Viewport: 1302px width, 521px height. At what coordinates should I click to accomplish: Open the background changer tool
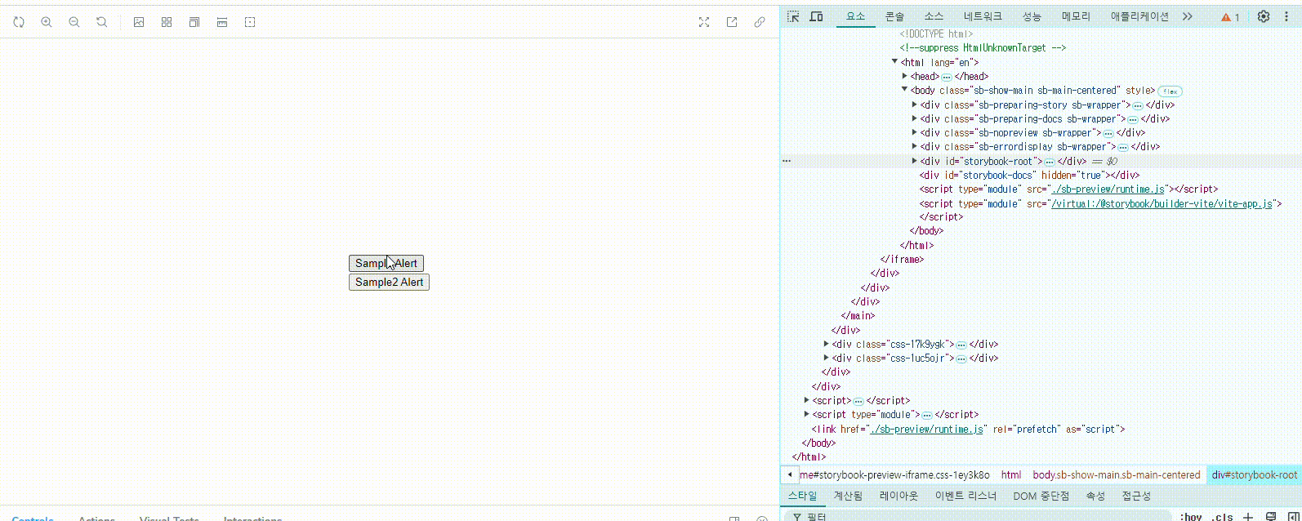139,22
